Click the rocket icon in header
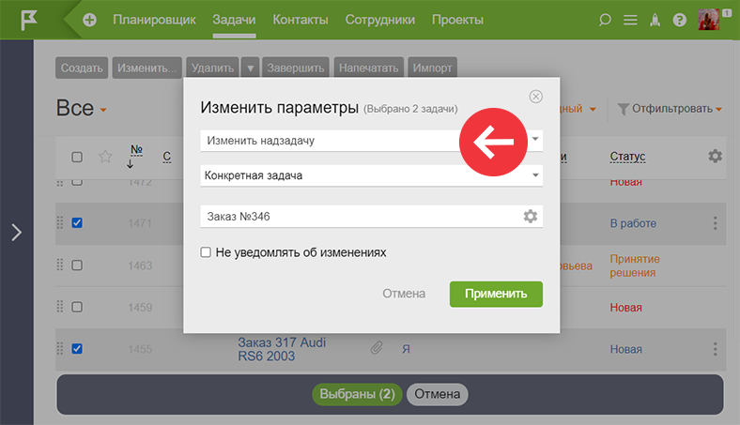This screenshot has width=740, height=425. coord(655,20)
